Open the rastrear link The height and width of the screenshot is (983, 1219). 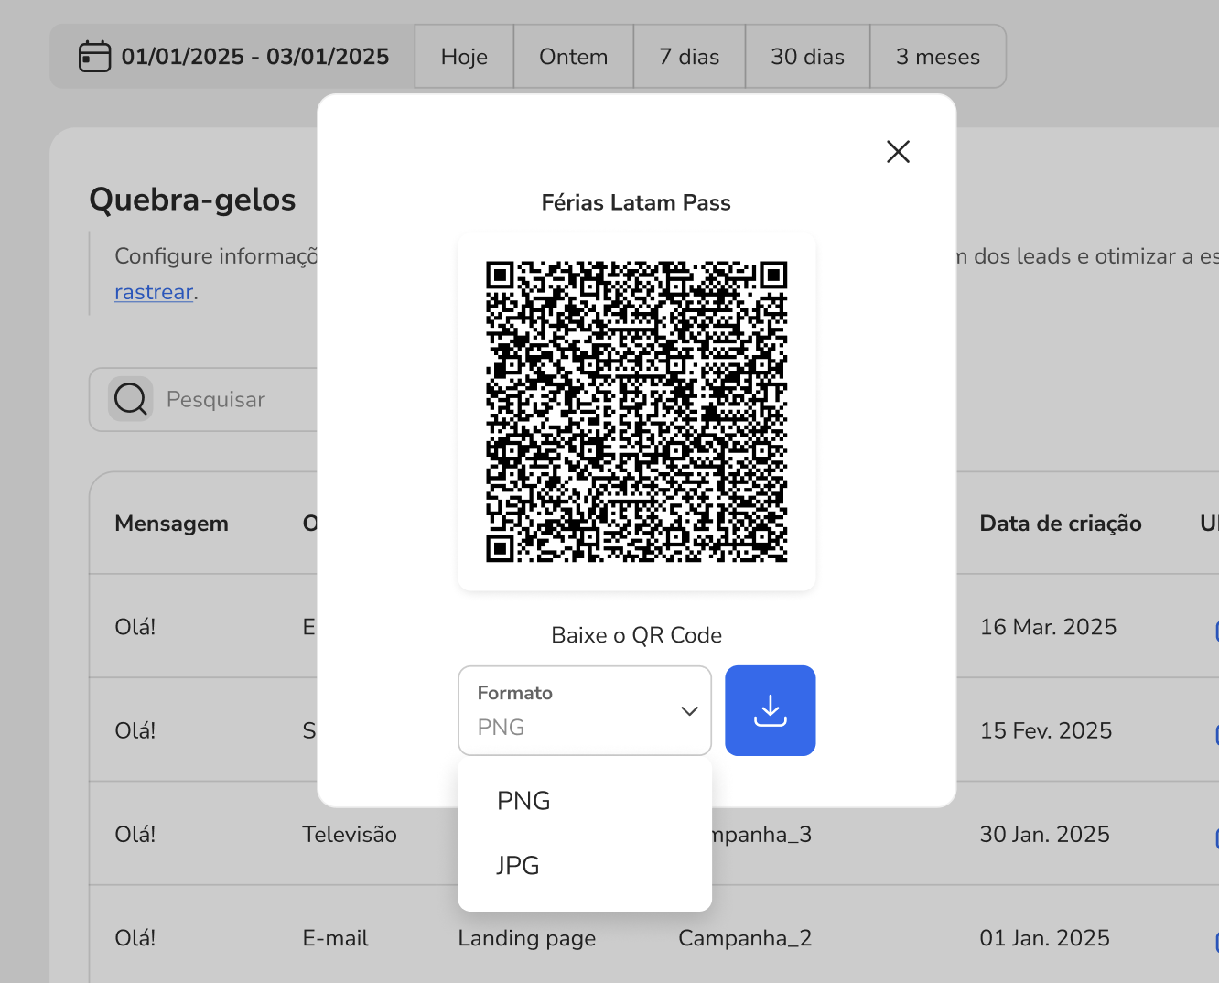[154, 292]
